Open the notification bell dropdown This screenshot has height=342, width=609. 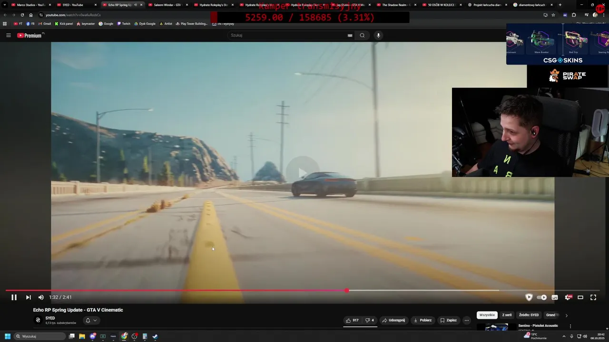91,320
